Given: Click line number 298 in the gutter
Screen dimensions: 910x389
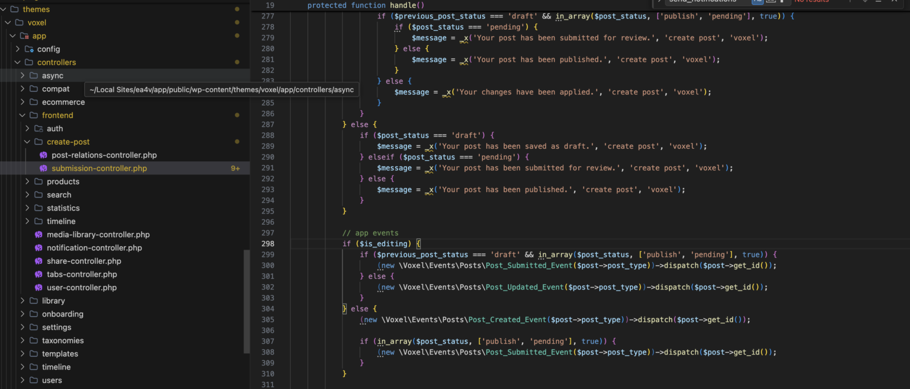Looking at the screenshot, I should pos(268,244).
